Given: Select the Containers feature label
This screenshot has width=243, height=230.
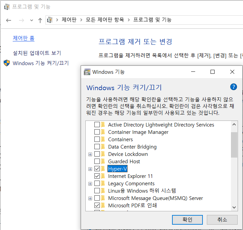Looking at the screenshot, I should point(120,140).
